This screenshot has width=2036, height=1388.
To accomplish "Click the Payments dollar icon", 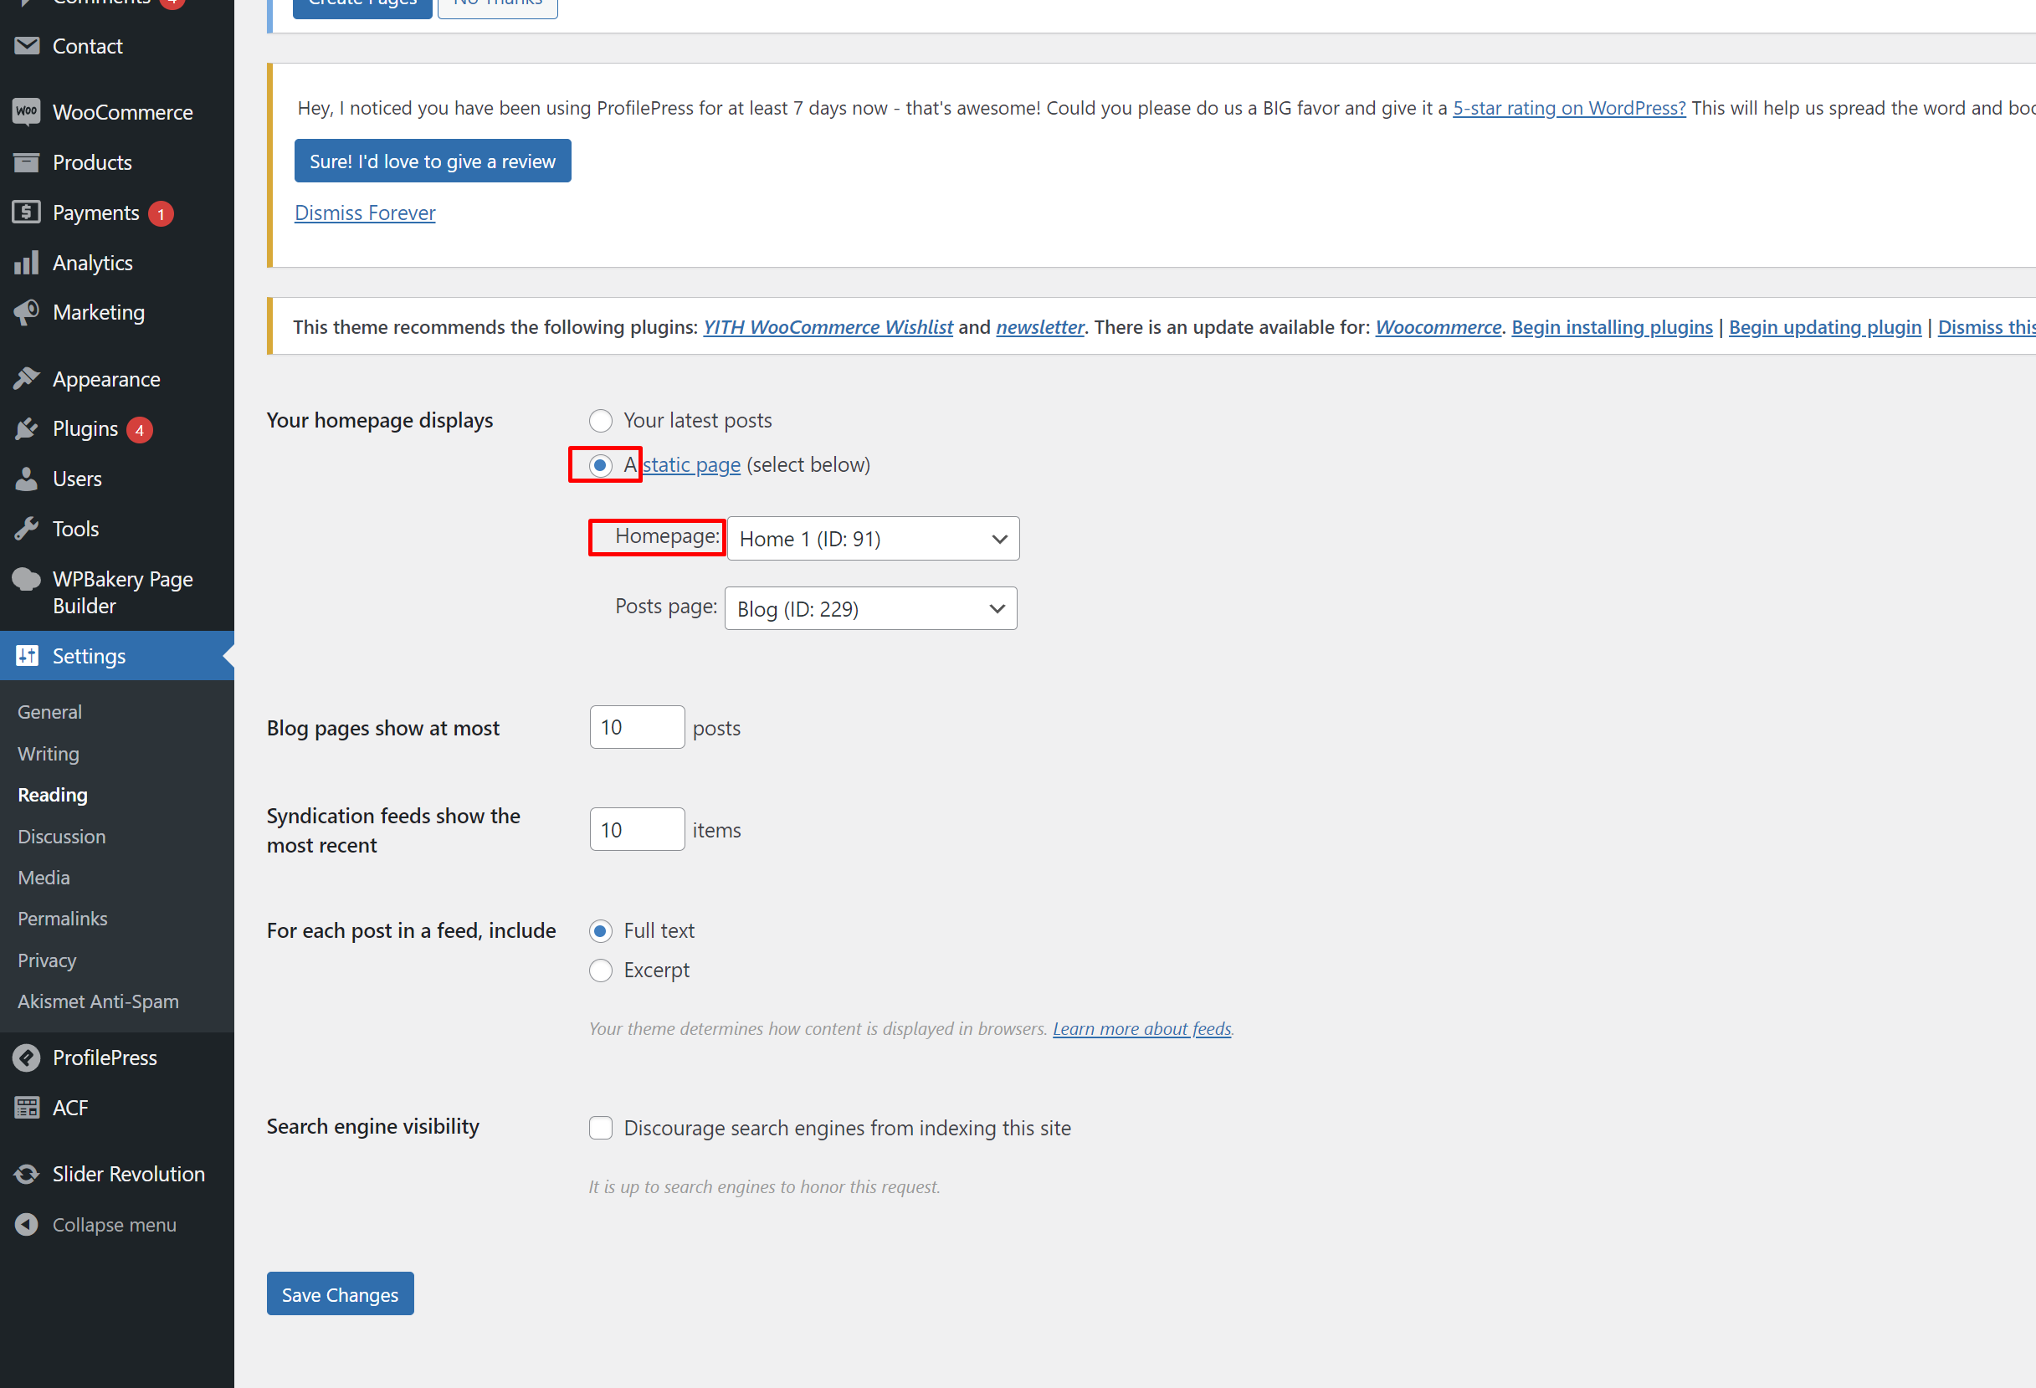I will pos(27,212).
